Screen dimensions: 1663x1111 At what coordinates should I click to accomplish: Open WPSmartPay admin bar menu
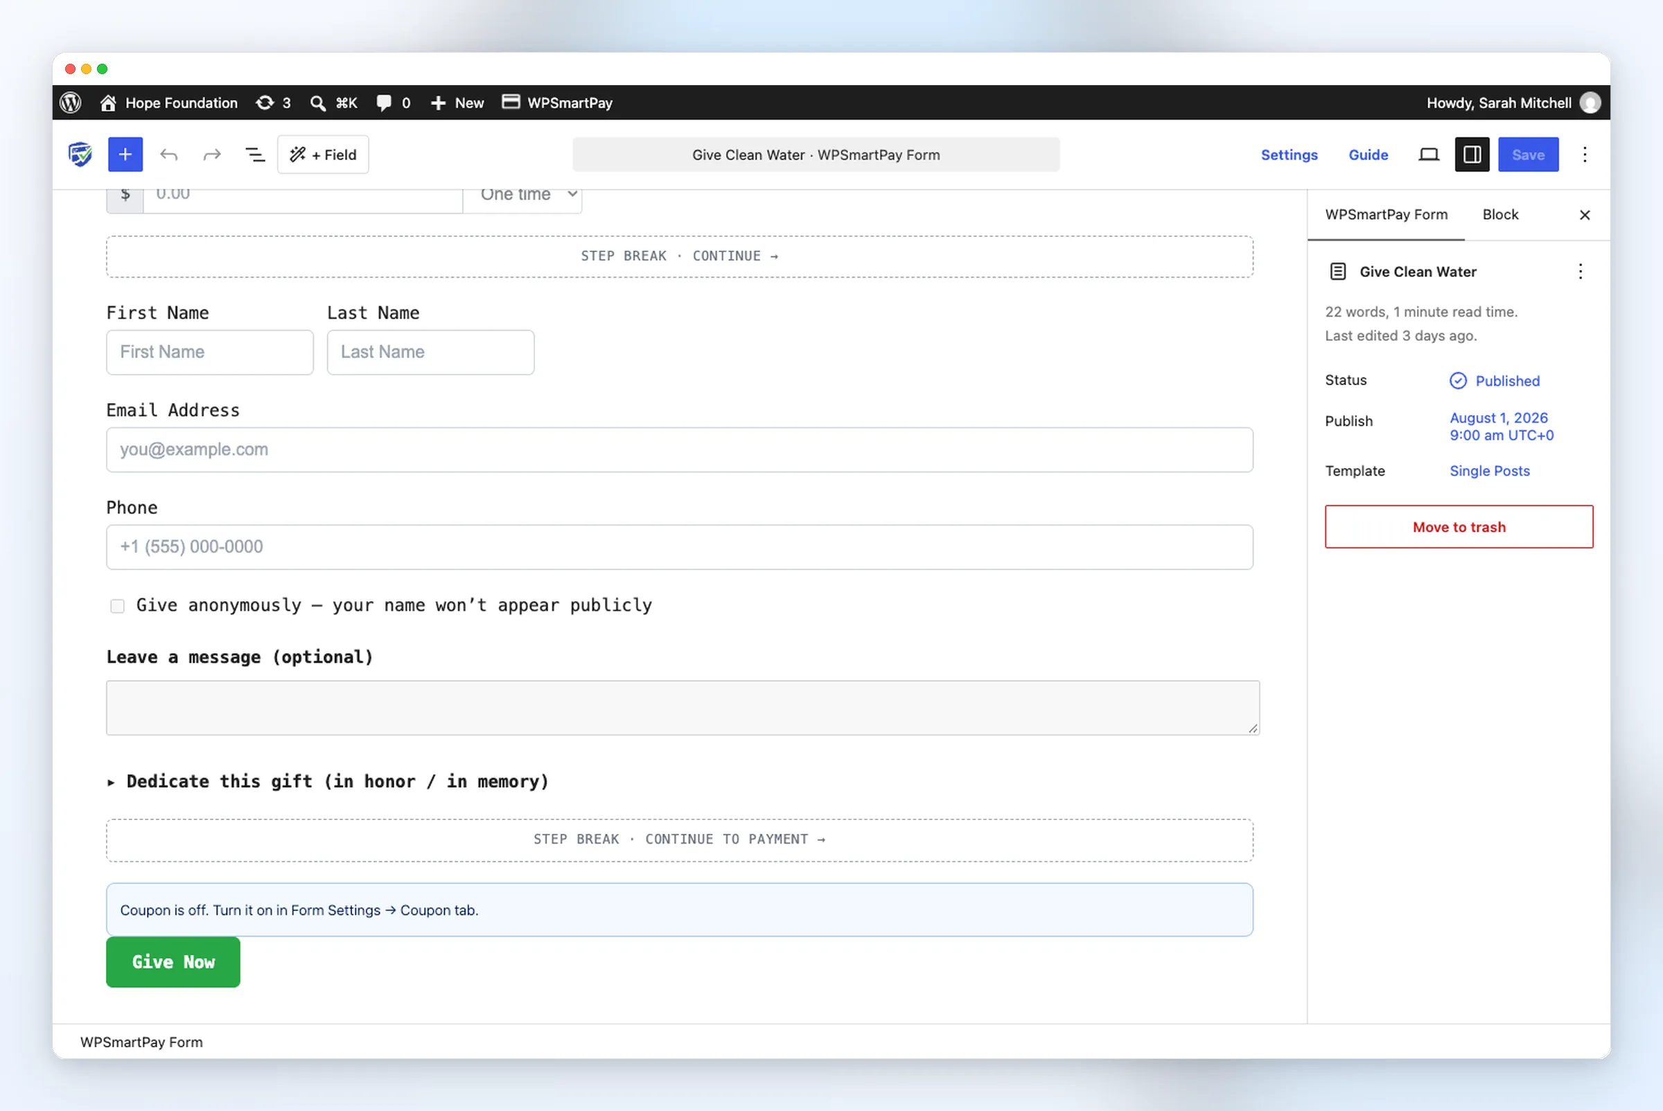click(557, 103)
